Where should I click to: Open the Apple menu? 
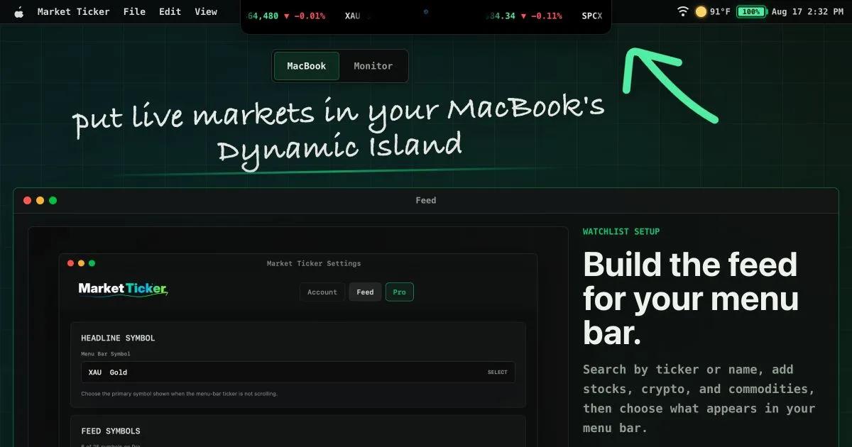[18, 11]
